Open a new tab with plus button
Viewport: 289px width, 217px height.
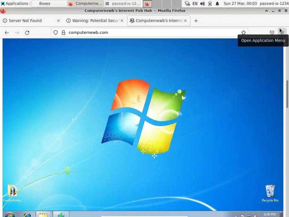[x=196, y=21]
